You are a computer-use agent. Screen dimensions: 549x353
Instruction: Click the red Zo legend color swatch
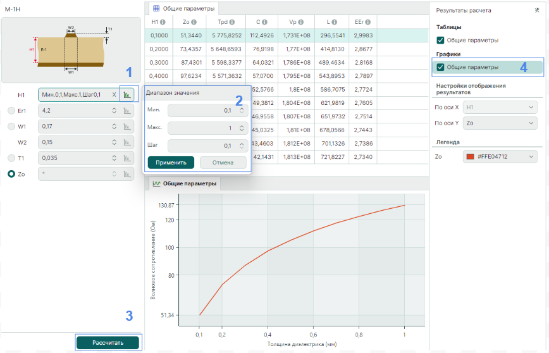click(470, 156)
